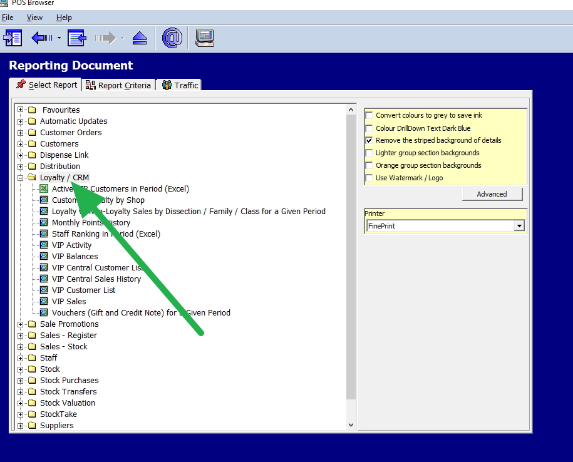Click the VIP Balances report icon
The width and height of the screenshot is (573, 462).
44,256
